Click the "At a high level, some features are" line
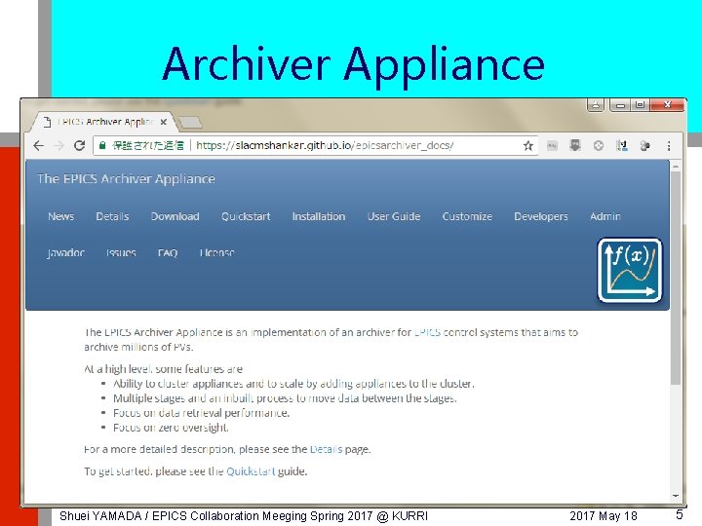The image size is (702, 526). tap(164, 369)
